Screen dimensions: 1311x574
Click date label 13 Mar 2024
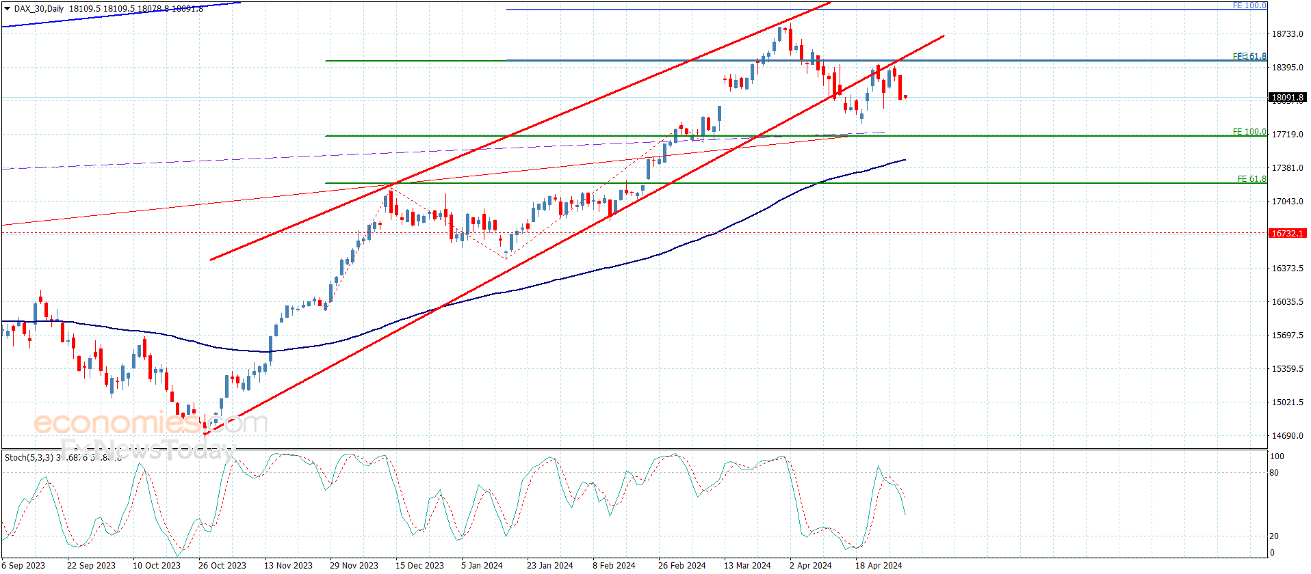(747, 565)
